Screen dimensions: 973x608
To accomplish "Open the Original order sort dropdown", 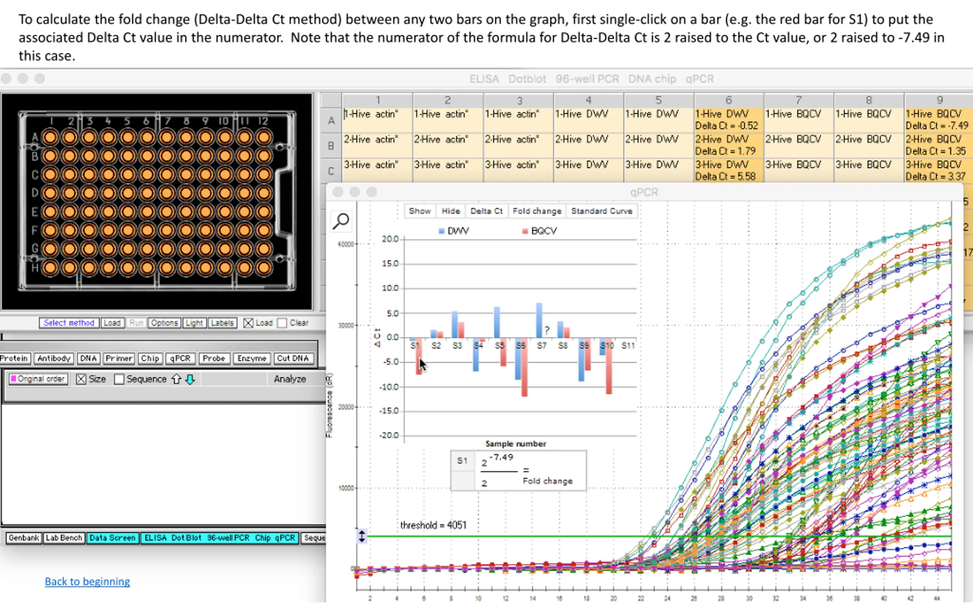I will (x=38, y=379).
